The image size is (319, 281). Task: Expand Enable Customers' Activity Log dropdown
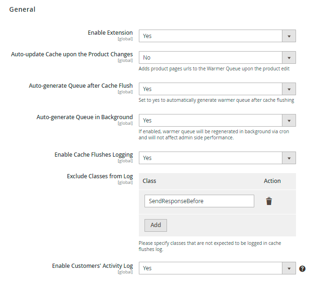coord(217,268)
